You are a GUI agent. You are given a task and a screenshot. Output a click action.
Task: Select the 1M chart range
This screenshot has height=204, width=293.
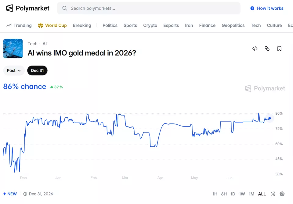click(251, 194)
